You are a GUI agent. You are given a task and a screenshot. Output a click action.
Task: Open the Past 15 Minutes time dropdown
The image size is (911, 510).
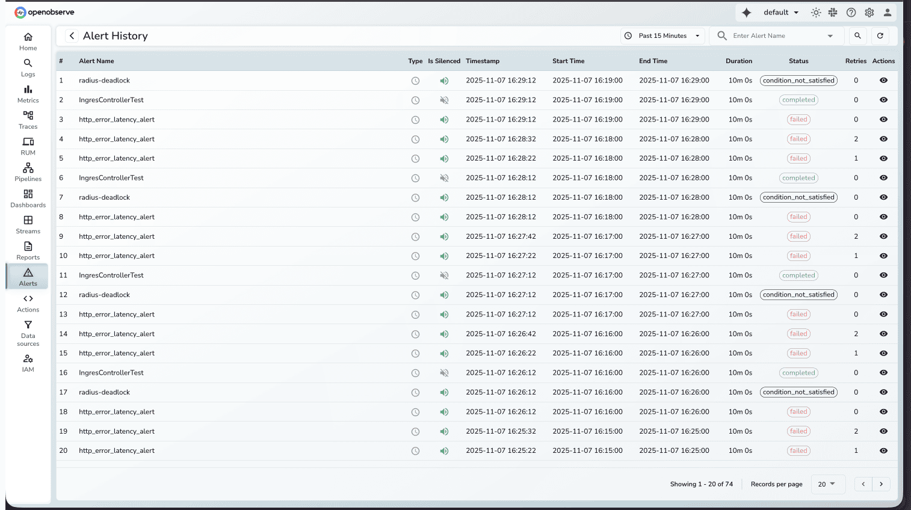(x=662, y=36)
